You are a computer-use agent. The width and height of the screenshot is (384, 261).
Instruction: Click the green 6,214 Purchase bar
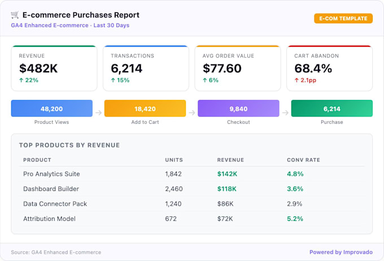point(332,108)
